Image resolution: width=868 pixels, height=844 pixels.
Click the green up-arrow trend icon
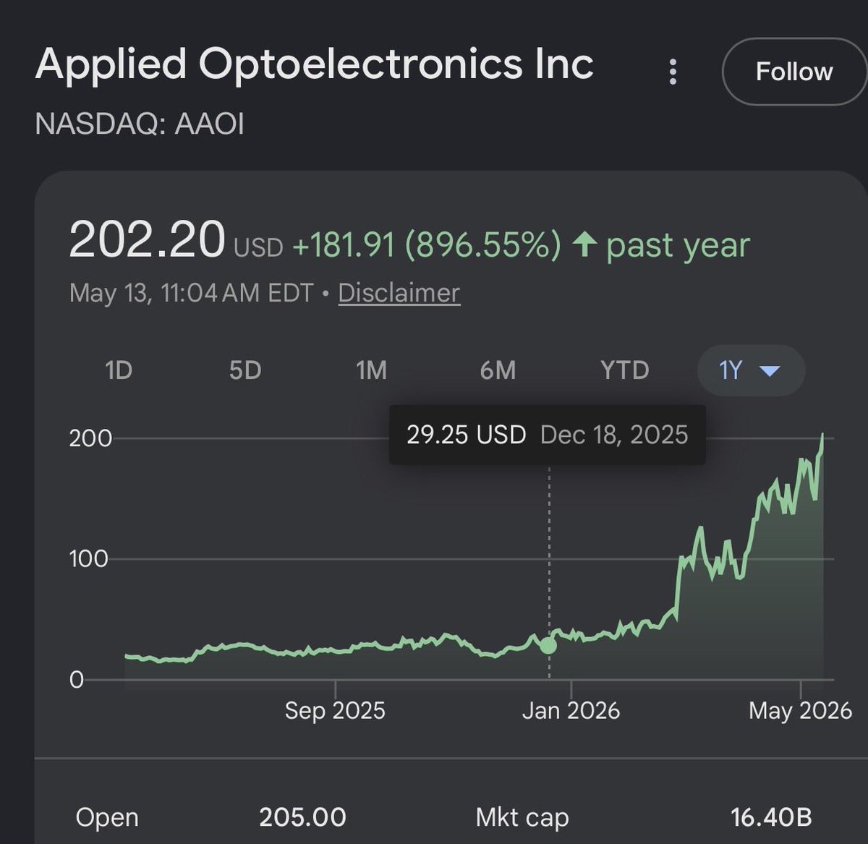pos(584,244)
